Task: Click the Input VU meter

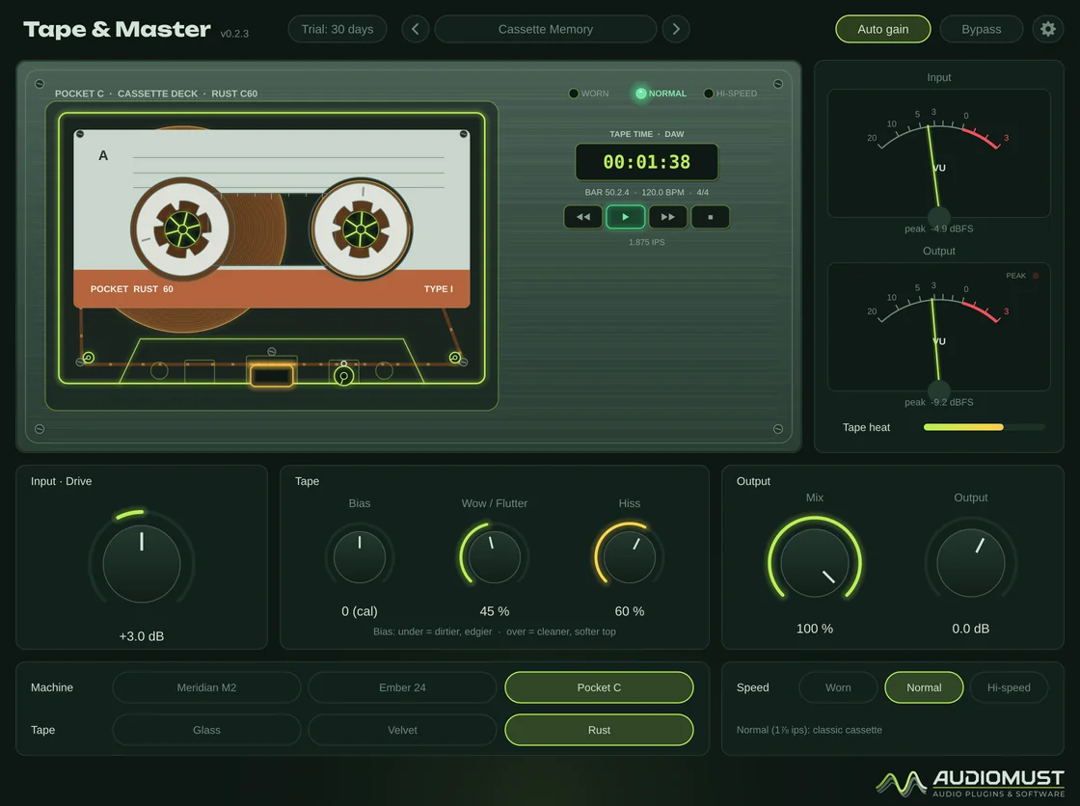Action: pyautogui.click(x=939, y=153)
